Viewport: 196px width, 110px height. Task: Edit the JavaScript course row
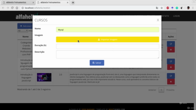pos(171,76)
